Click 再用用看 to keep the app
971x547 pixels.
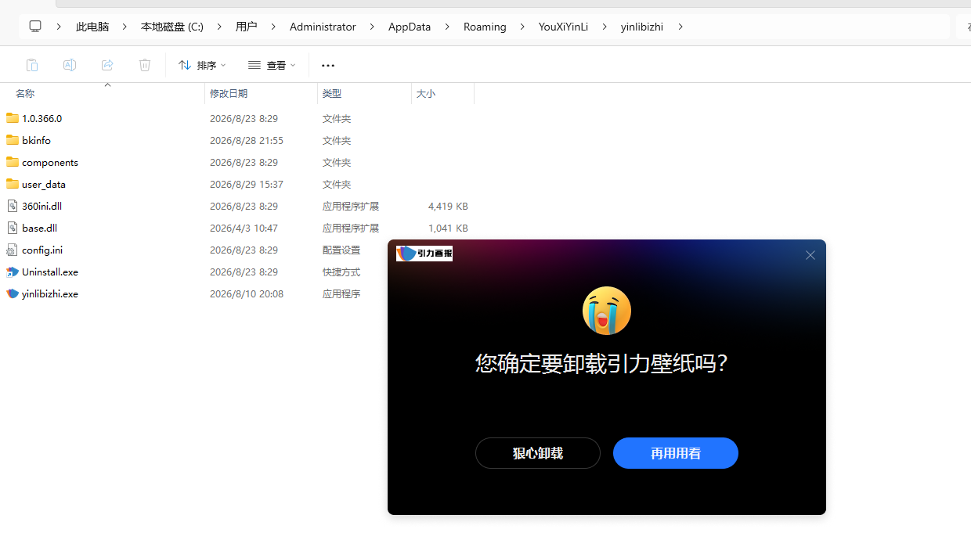coord(676,453)
